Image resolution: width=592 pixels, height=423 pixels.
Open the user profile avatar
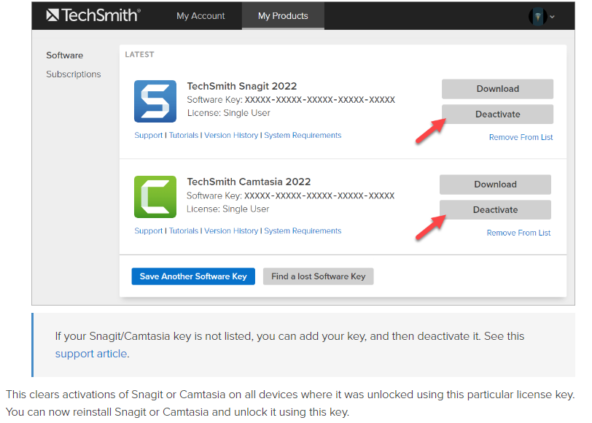(537, 15)
